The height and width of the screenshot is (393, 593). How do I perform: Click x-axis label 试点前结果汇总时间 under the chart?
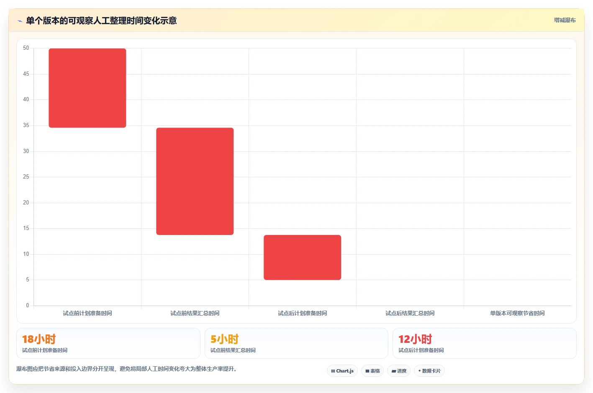[x=195, y=313]
